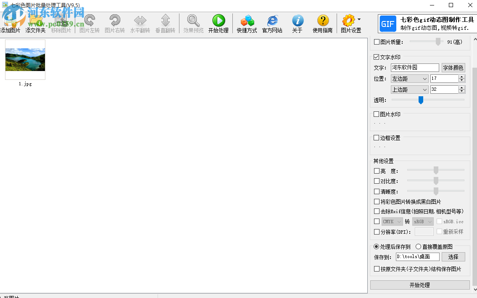
Task: Open 快捷方式 colored cubes icon
Action: tap(247, 21)
